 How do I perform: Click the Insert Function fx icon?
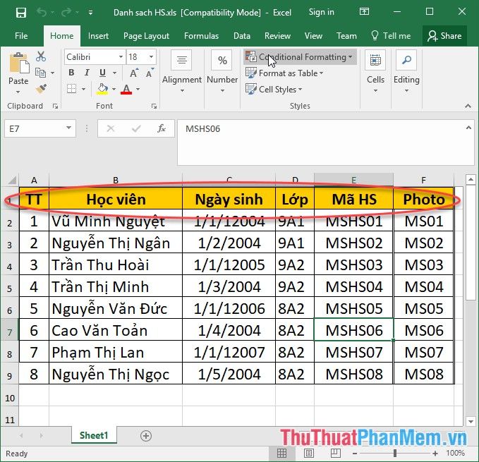point(162,128)
